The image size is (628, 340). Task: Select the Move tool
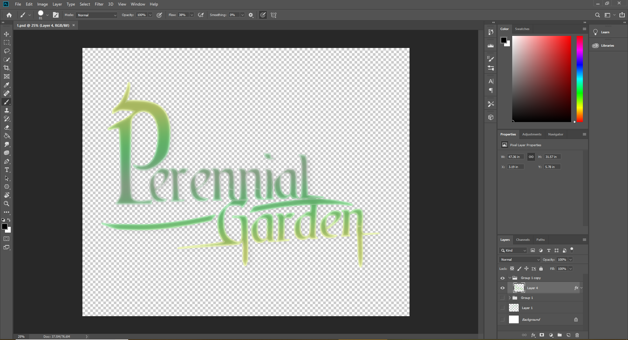(x=7, y=34)
